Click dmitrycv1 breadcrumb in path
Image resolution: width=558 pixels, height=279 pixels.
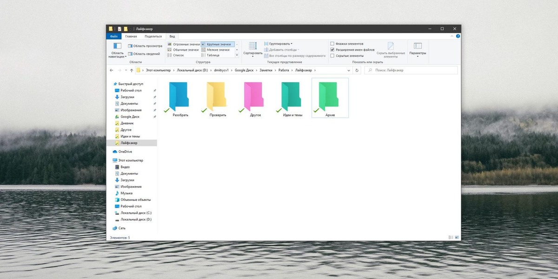[221, 70]
